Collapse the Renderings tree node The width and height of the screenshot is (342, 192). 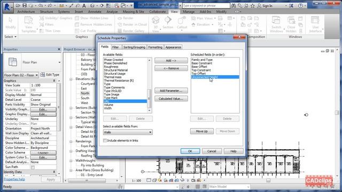(x=71, y=141)
